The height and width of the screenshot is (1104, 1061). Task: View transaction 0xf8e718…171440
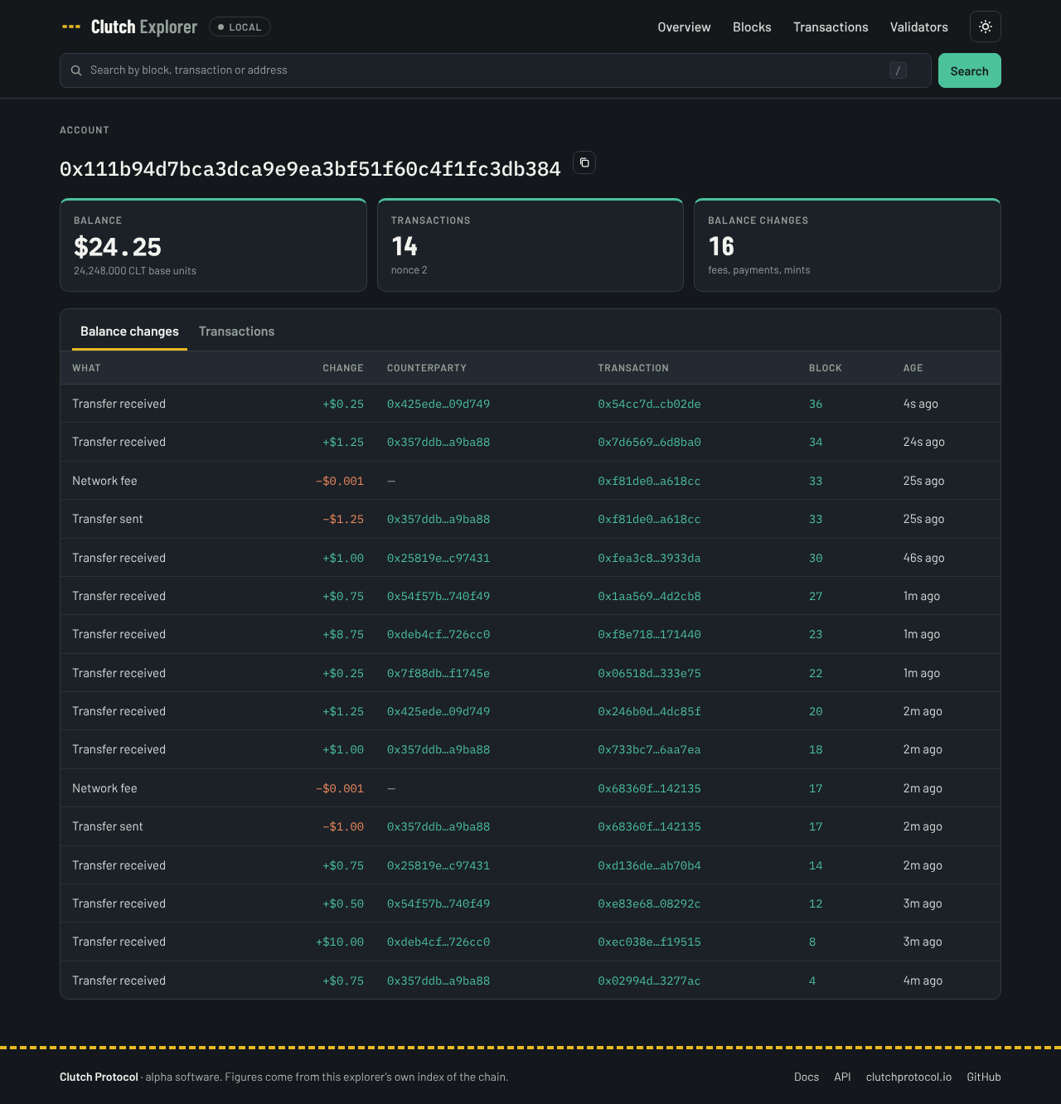pyautogui.click(x=649, y=634)
